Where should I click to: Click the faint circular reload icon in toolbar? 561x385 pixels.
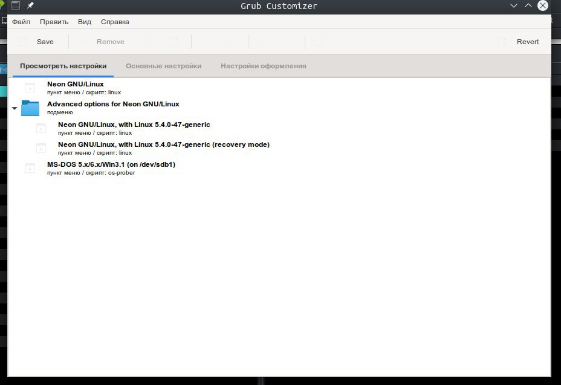[x=319, y=42]
